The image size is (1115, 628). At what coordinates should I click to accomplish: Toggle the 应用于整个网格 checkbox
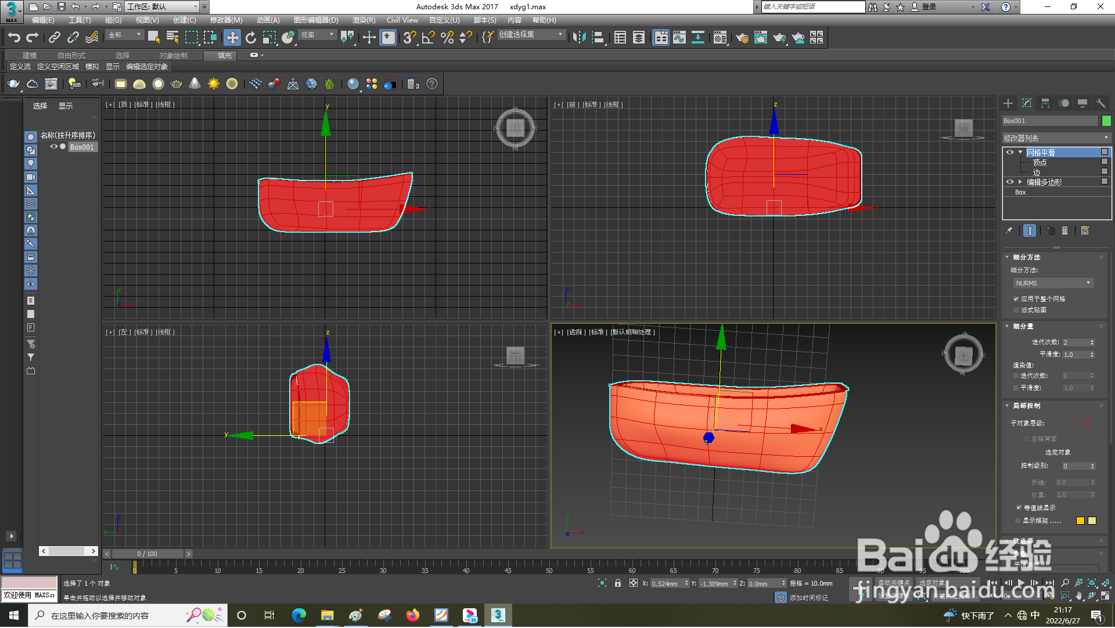[1016, 299]
